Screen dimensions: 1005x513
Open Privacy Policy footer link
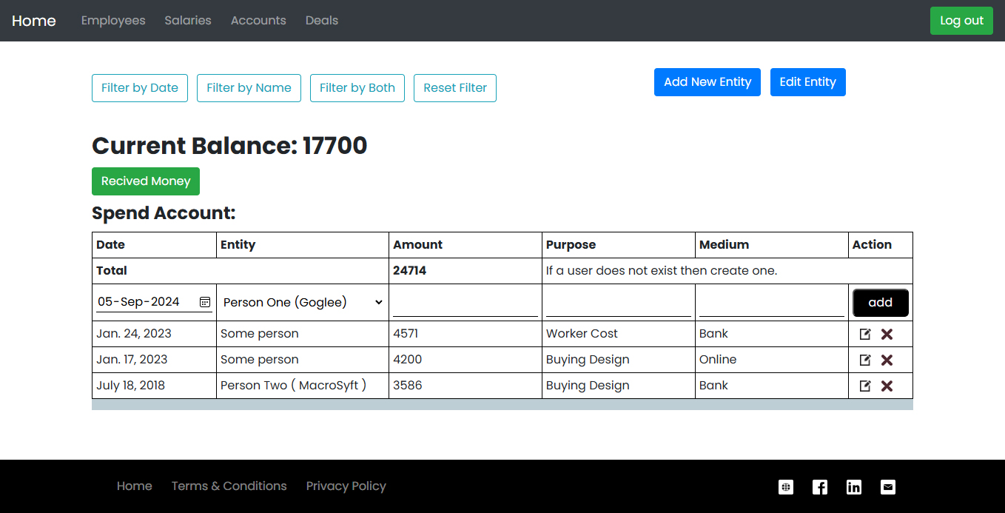(x=346, y=486)
